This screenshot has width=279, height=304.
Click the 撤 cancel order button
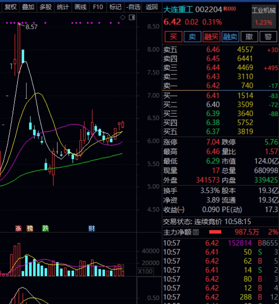(x=249, y=36)
